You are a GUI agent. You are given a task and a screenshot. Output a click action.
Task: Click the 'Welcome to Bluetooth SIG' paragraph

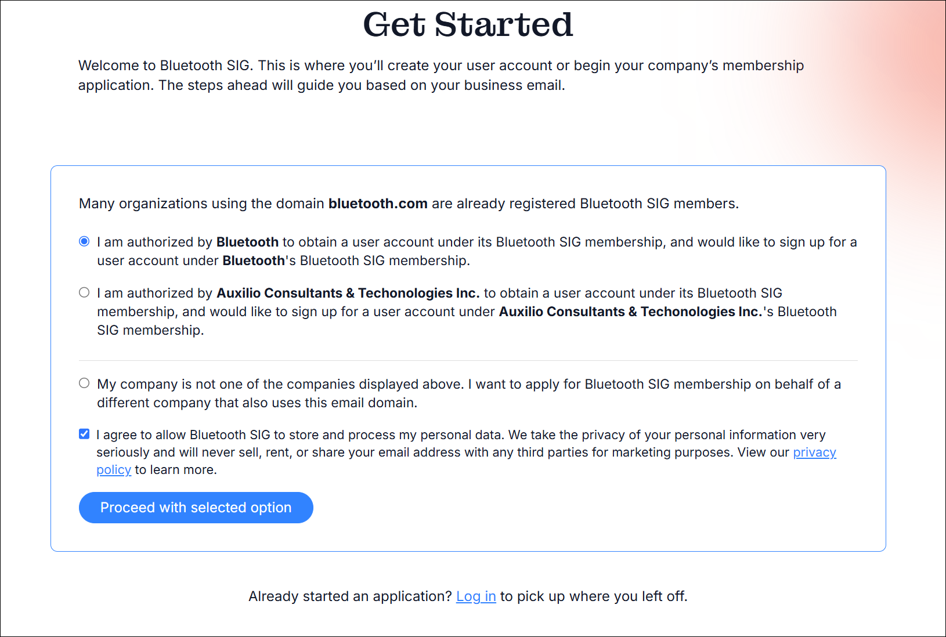(x=406, y=66)
